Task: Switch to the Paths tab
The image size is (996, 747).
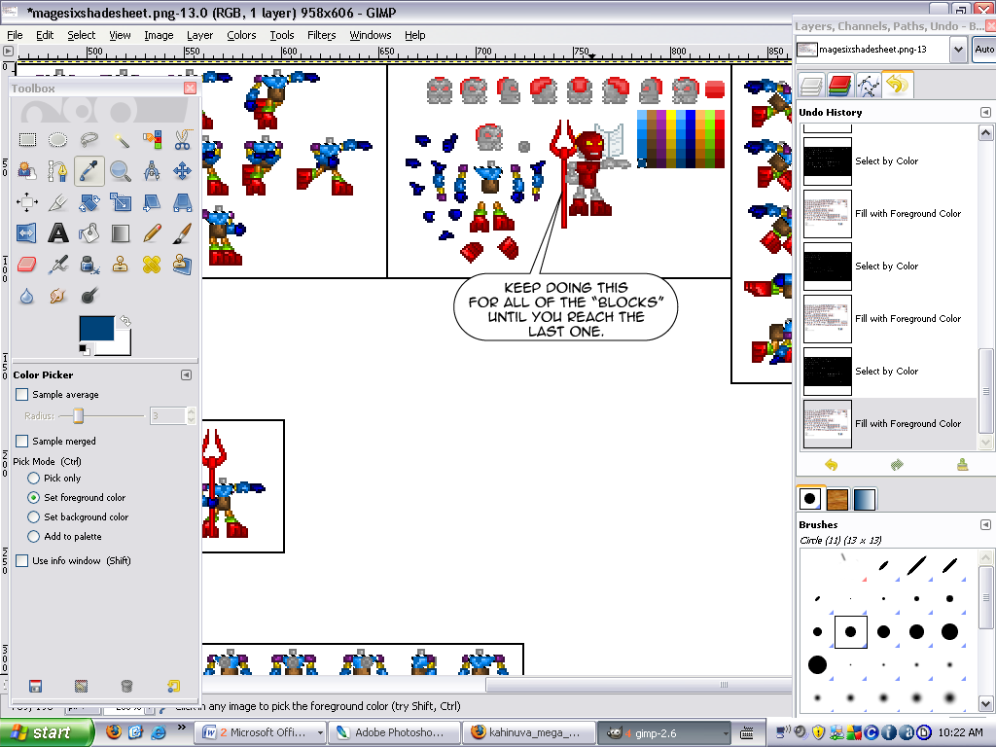Action: tap(869, 86)
